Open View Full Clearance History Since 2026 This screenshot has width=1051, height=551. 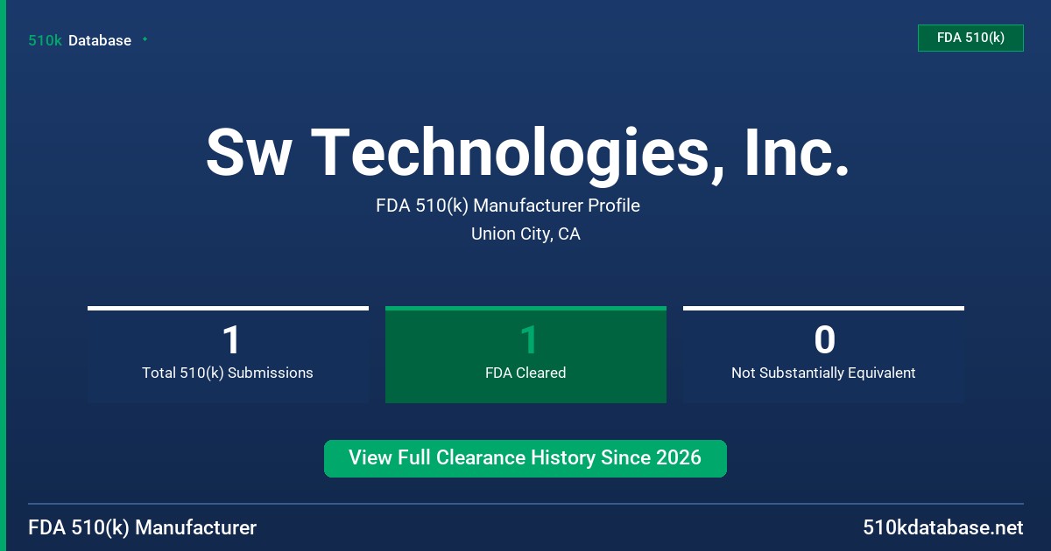point(525,458)
